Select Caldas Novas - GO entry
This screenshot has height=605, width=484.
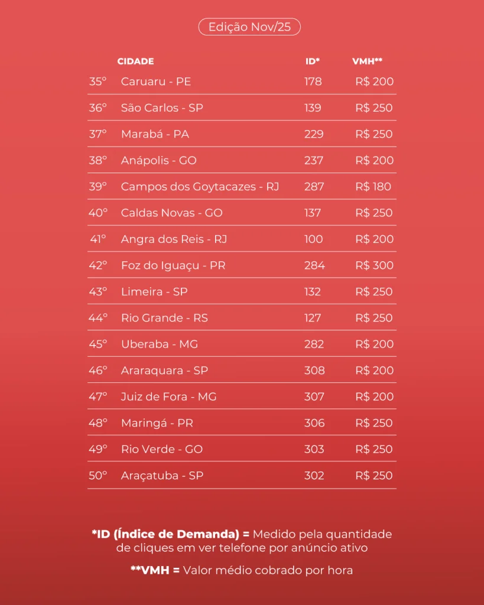pyautogui.click(x=171, y=213)
